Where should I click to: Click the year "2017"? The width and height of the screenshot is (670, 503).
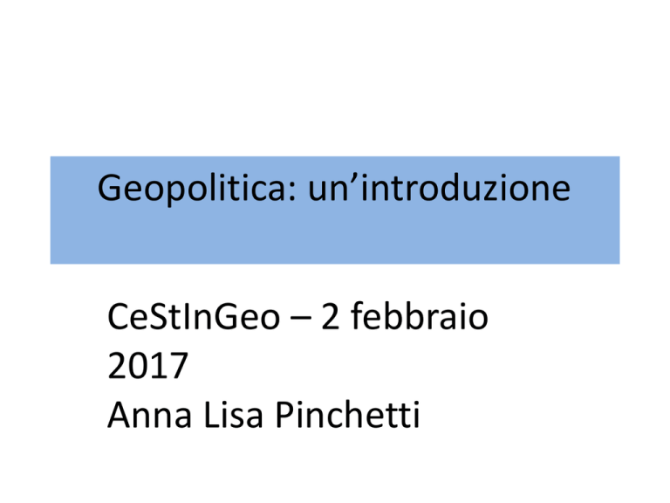pos(147,366)
